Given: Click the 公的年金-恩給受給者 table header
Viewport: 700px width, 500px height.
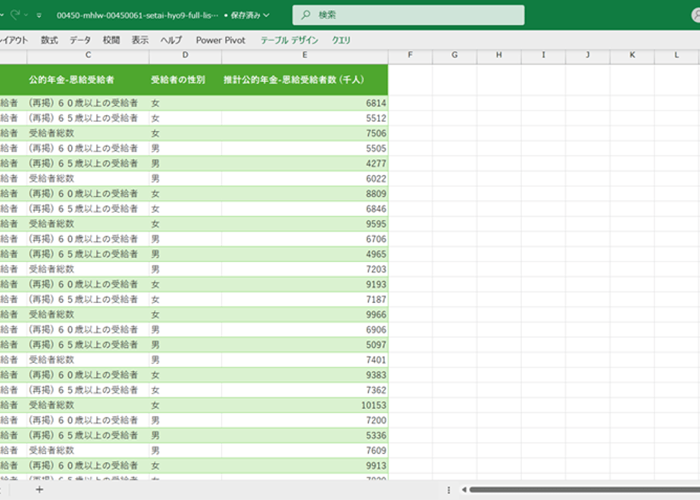Looking at the screenshot, I should click(x=88, y=80).
